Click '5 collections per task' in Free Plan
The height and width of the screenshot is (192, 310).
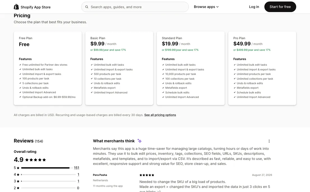tap(36, 83)
